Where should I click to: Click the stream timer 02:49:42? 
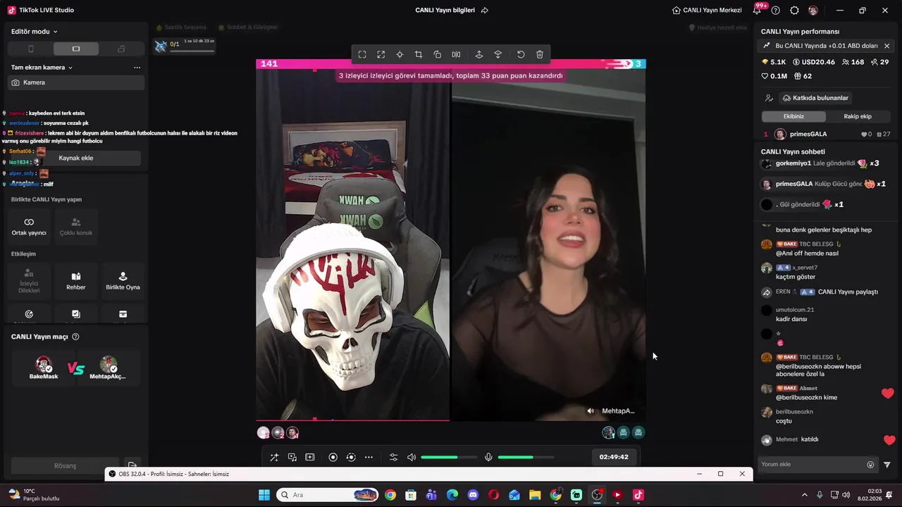[x=614, y=457]
